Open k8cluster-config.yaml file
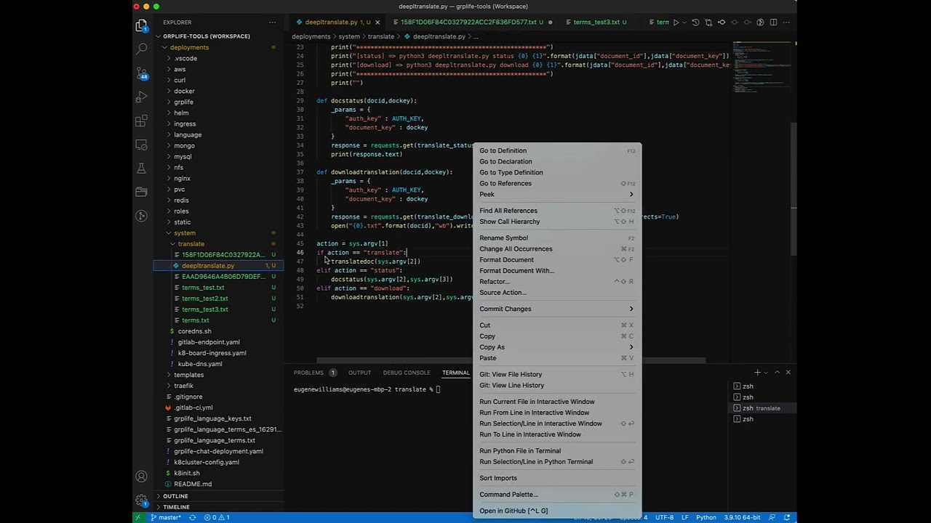This screenshot has height=523, width=931. pyautogui.click(x=218, y=462)
